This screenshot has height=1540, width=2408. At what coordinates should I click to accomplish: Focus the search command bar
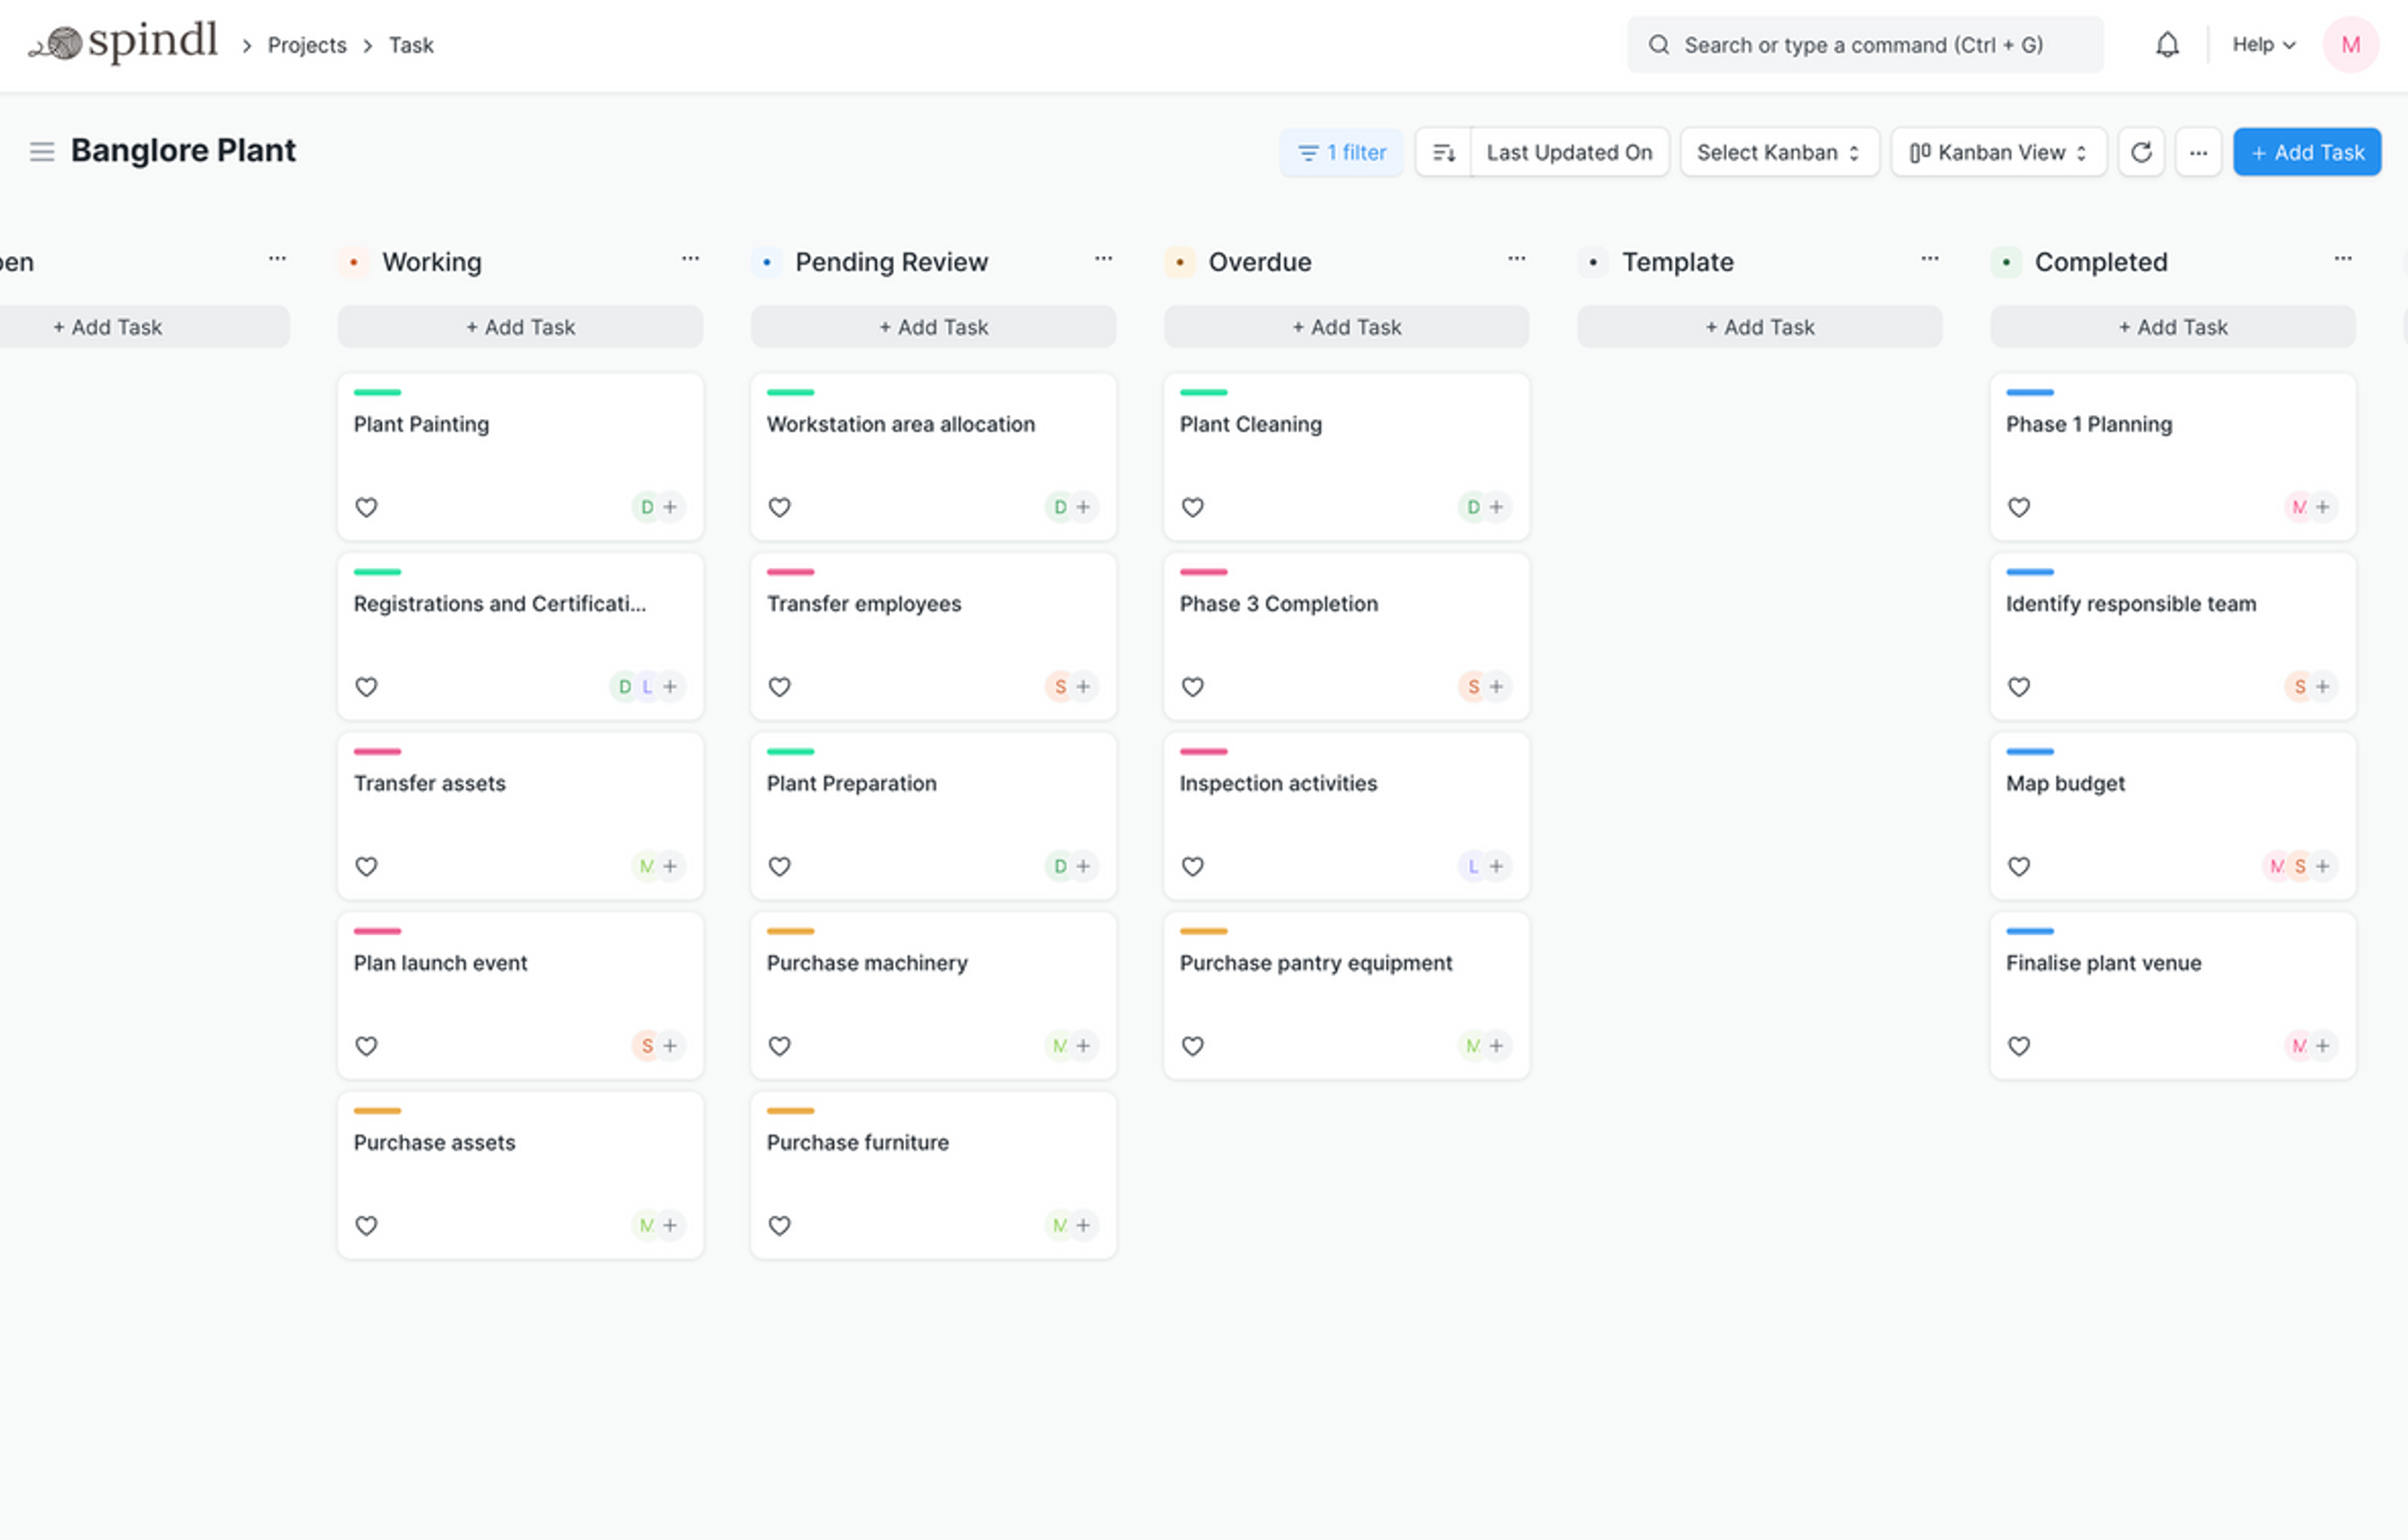click(1863, 45)
